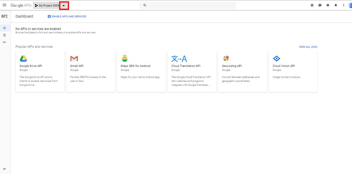This screenshot has height=174, width=352.
Task: Click Enable APIs and Services
Action: (x=67, y=16)
